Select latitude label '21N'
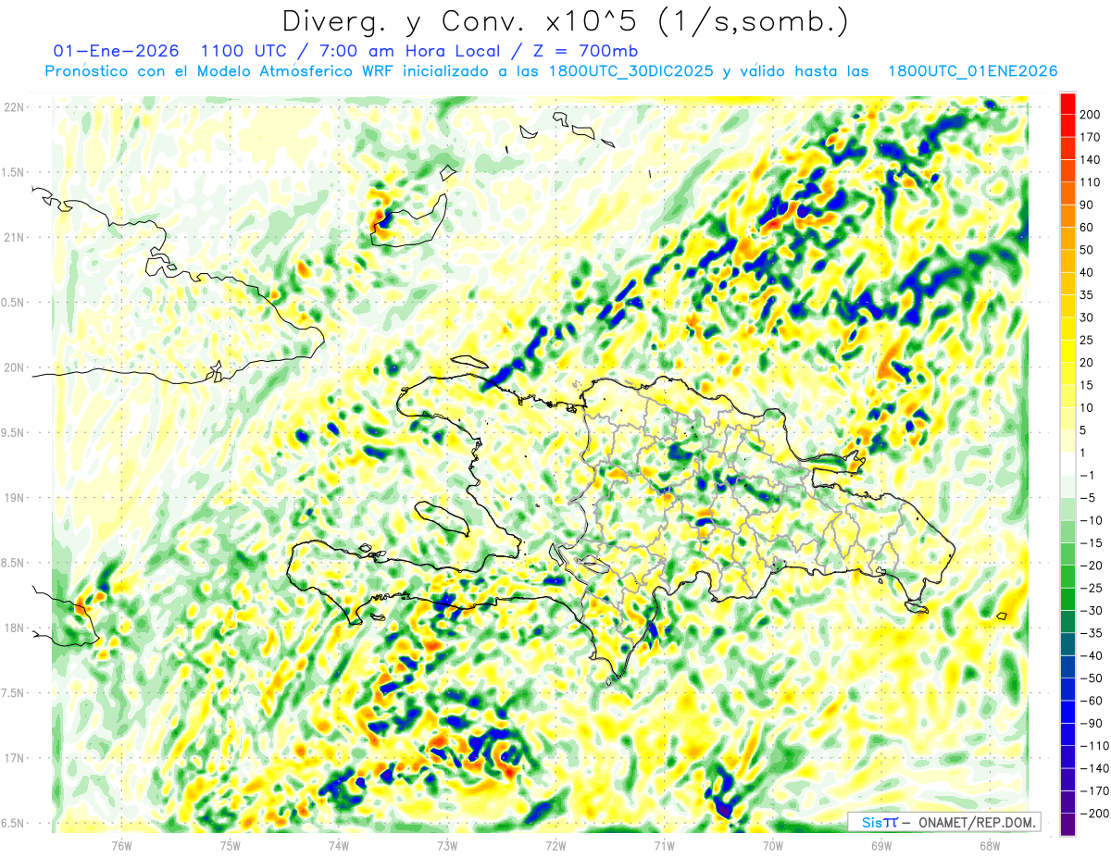 [x=15, y=237]
